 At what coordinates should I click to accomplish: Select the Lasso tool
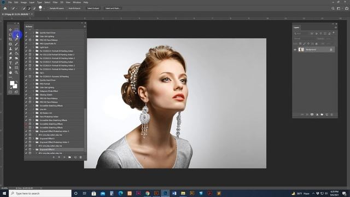(10, 34)
